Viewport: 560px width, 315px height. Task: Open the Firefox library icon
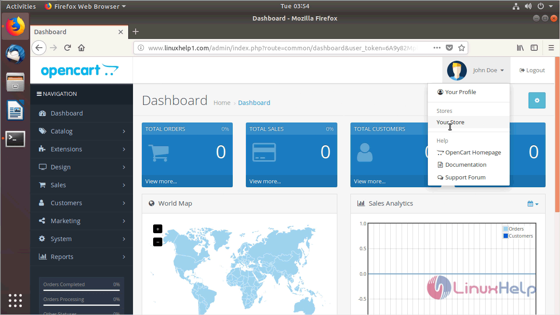pyautogui.click(x=520, y=48)
